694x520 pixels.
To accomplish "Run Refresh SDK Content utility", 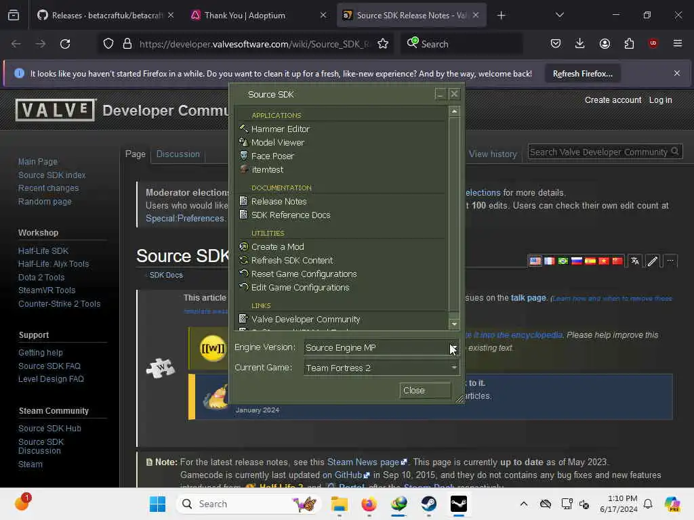I will (x=291, y=261).
